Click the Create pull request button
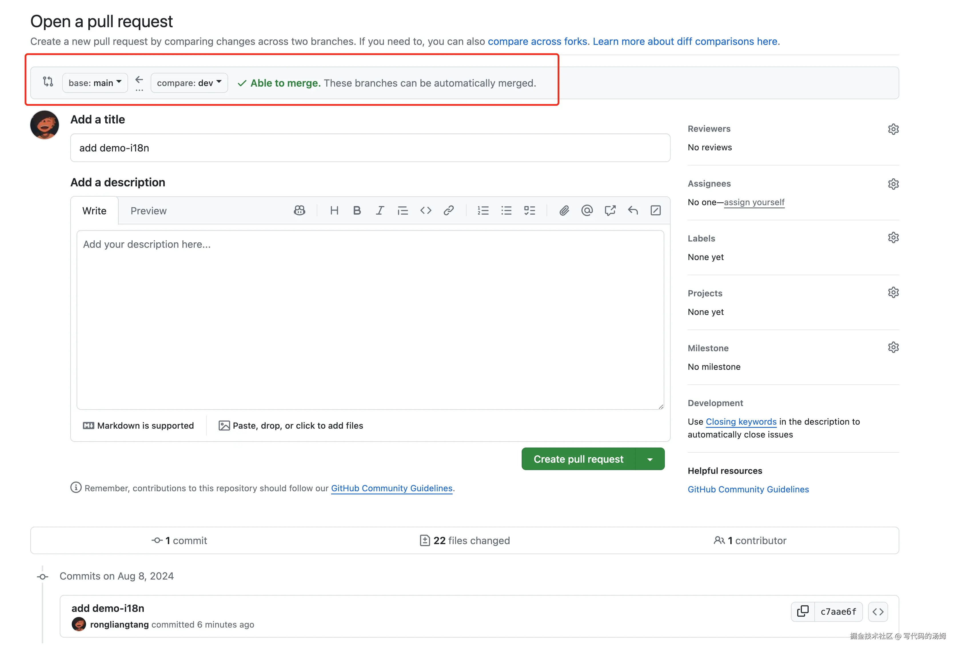The image size is (961, 655). (x=578, y=459)
